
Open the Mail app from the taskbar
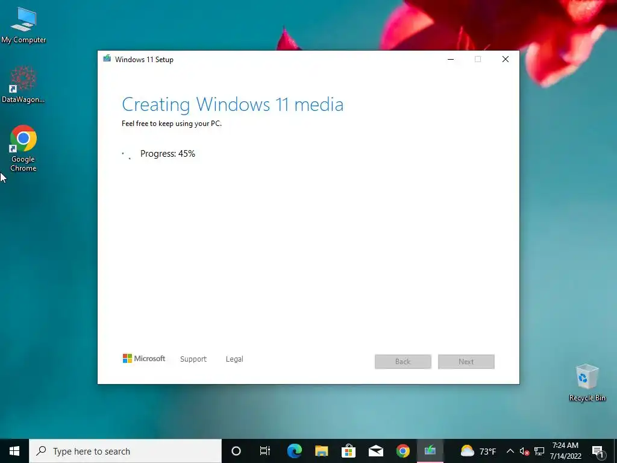point(376,451)
